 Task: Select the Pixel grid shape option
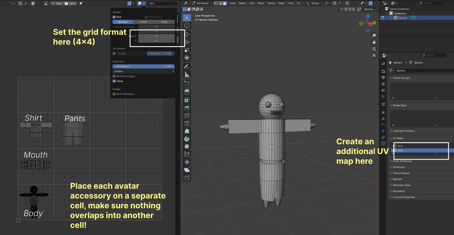coord(164,22)
